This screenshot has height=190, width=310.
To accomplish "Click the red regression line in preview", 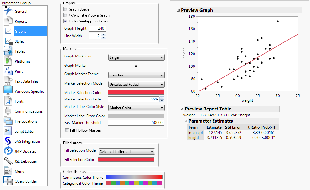I will click(x=249, y=63).
